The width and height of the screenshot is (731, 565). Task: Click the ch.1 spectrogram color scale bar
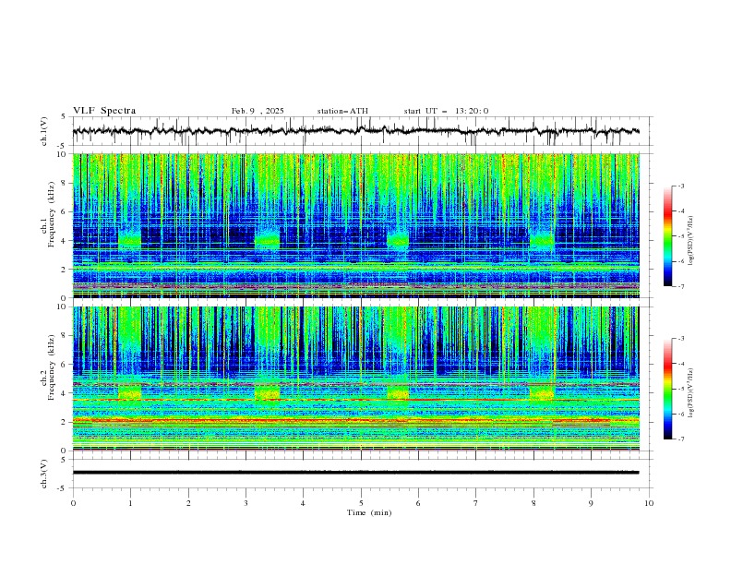[667, 236]
